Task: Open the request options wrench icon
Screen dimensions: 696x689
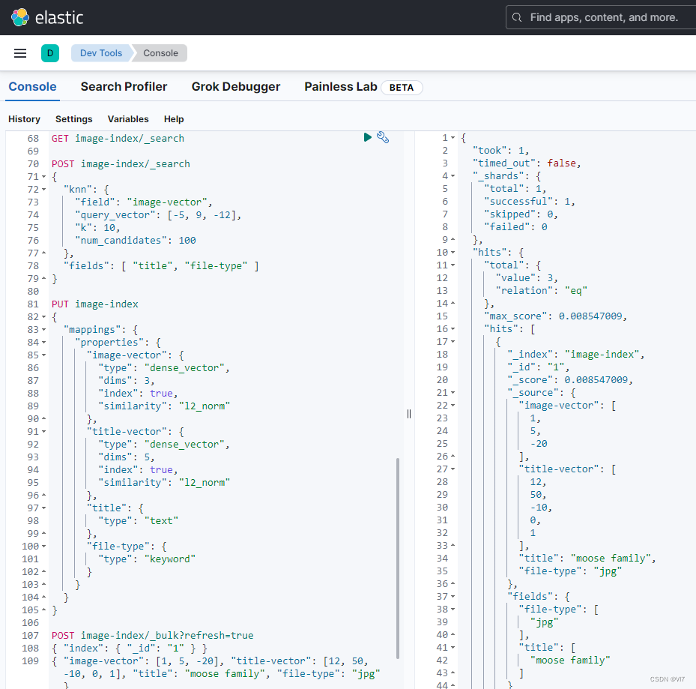Action: 383,137
